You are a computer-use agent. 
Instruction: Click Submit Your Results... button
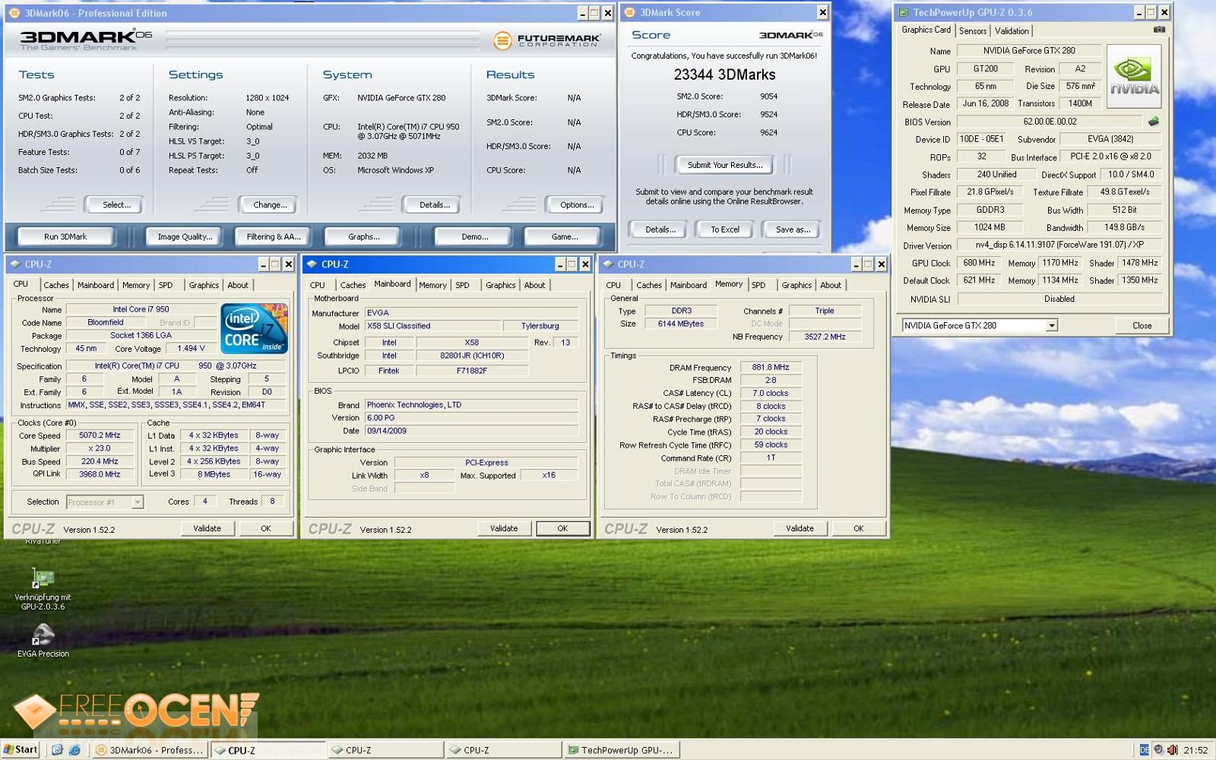(725, 165)
